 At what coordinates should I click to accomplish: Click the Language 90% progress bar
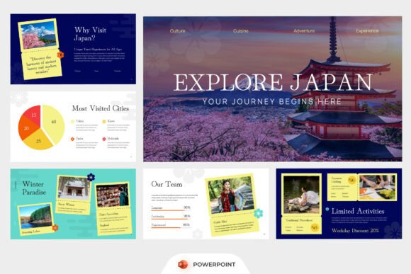(171, 210)
